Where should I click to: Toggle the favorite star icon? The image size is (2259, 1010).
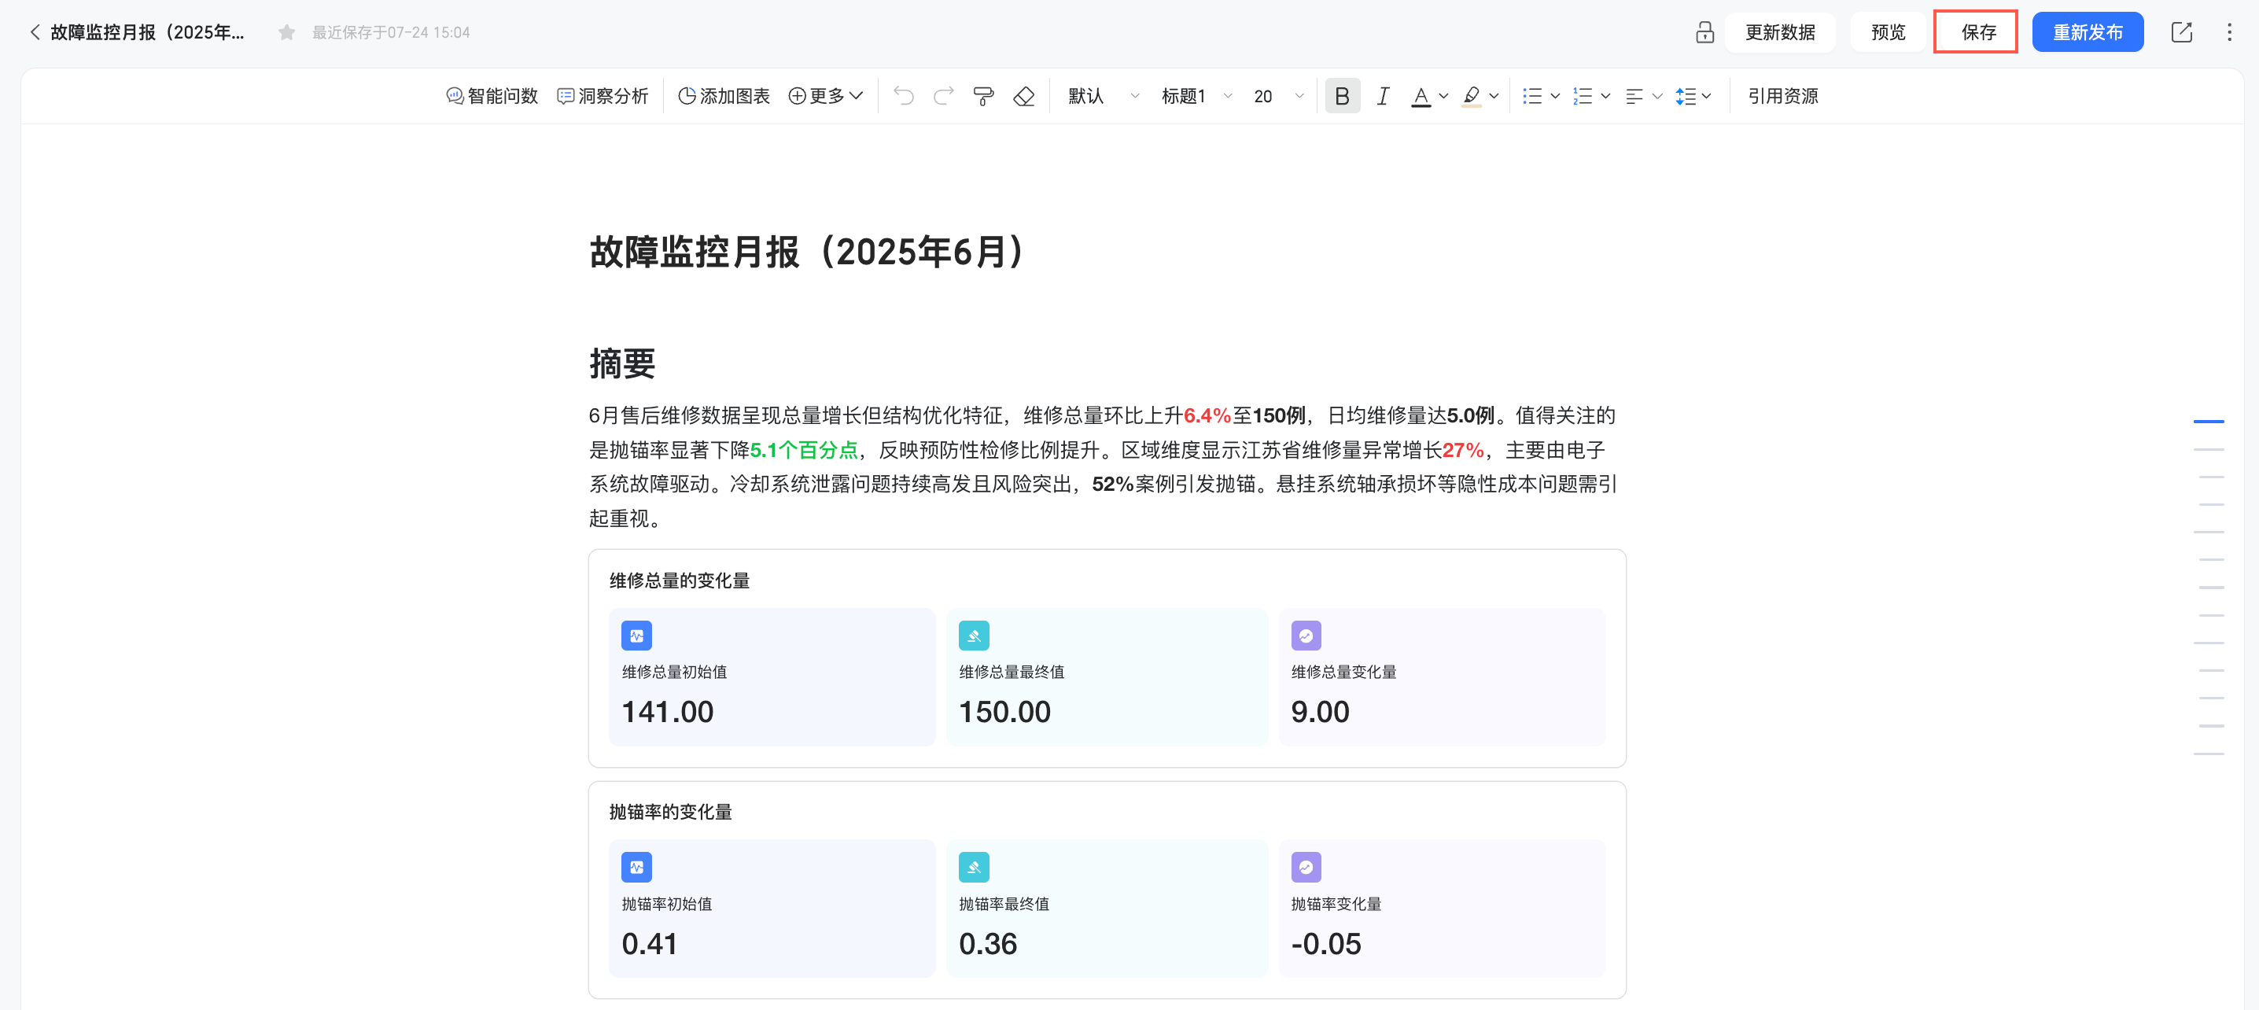coord(286,32)
